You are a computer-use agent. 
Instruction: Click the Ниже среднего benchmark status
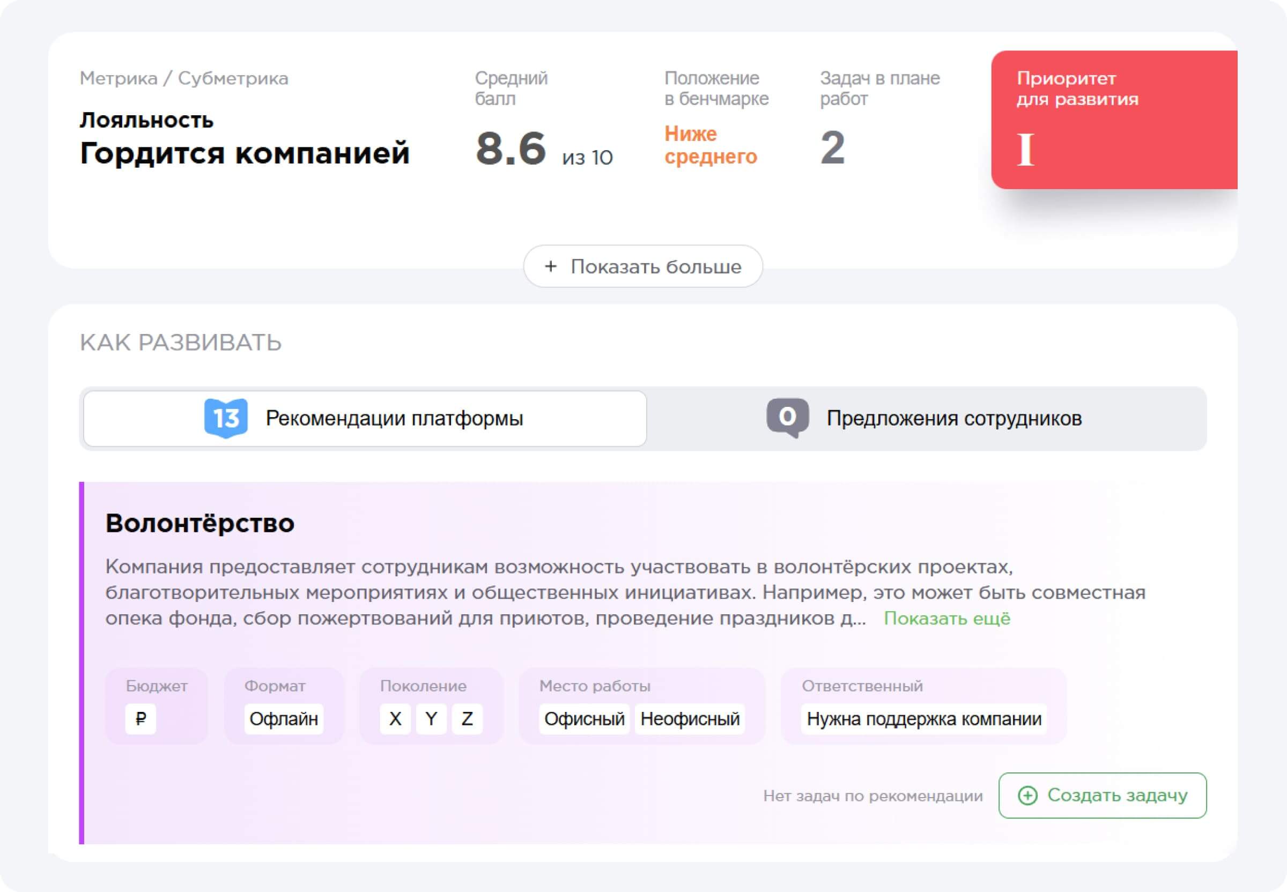(x=711, y=145)
